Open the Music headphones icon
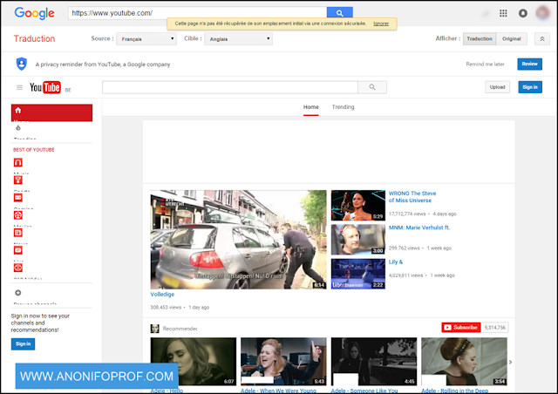The width and height of the screenshot is (558, 394). click(18, 163)
